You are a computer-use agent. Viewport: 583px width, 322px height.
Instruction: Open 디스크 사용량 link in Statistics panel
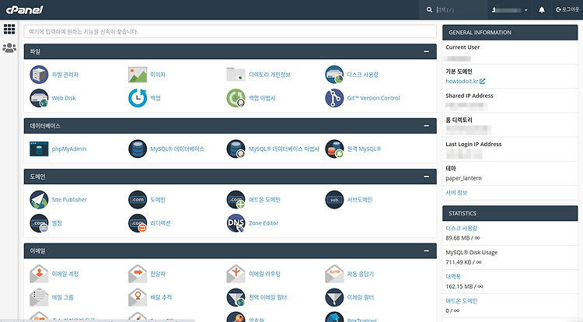click(462, 228)
